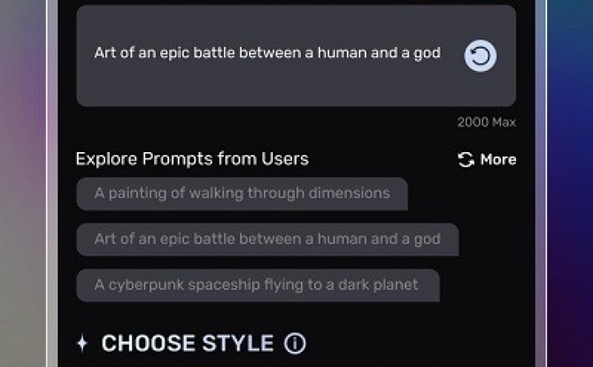Click 'dark planet' text in the third chip

[x=378, y=285]
